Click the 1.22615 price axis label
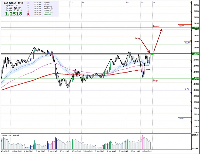Screen dimensions: 200x154 point(196,133)
